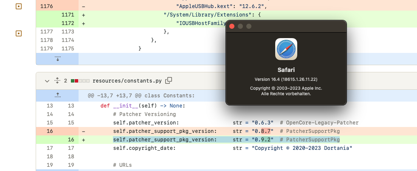Click the dimmed zoom button of Safari window
This screenshot has height=171, width=417.
[249, 26]
